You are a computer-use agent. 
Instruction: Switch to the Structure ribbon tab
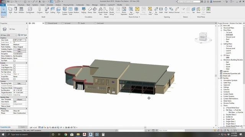(x=21, y=5)
